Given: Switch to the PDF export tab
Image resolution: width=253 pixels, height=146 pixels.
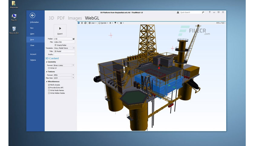Looking at the screenshot, I should coord(61,18).
